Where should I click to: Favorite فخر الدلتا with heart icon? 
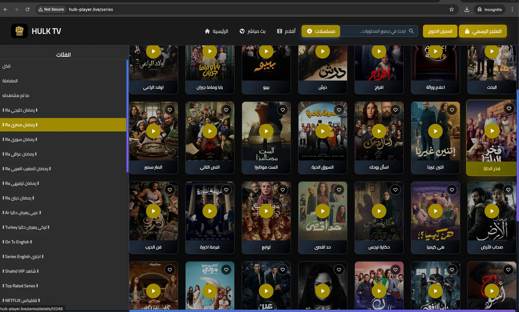509,108
